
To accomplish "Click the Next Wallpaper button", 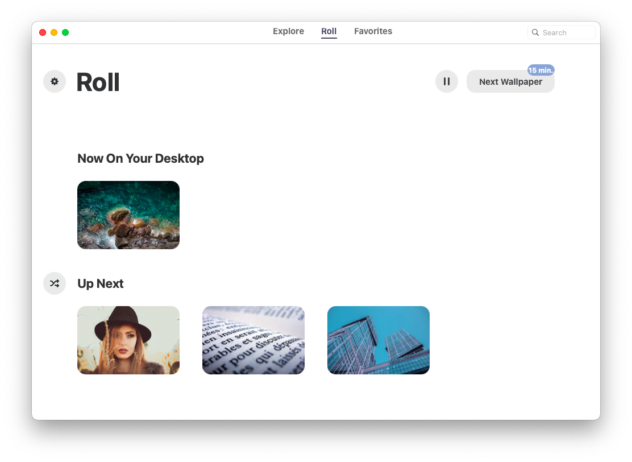I will click(x=510, y=81).
